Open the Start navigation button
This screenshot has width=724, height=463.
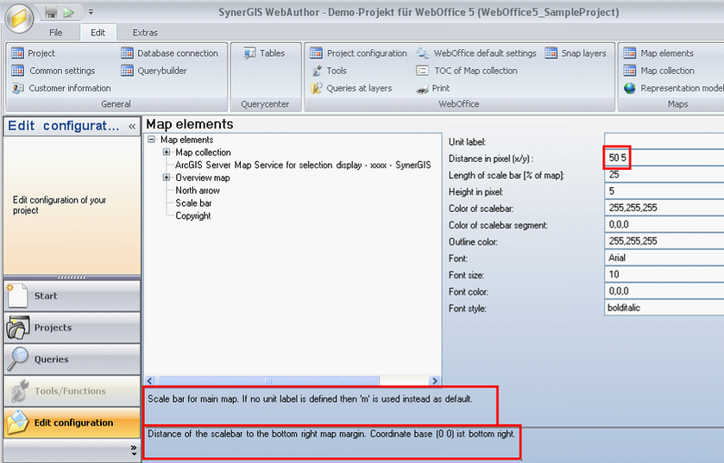point(72,296)
